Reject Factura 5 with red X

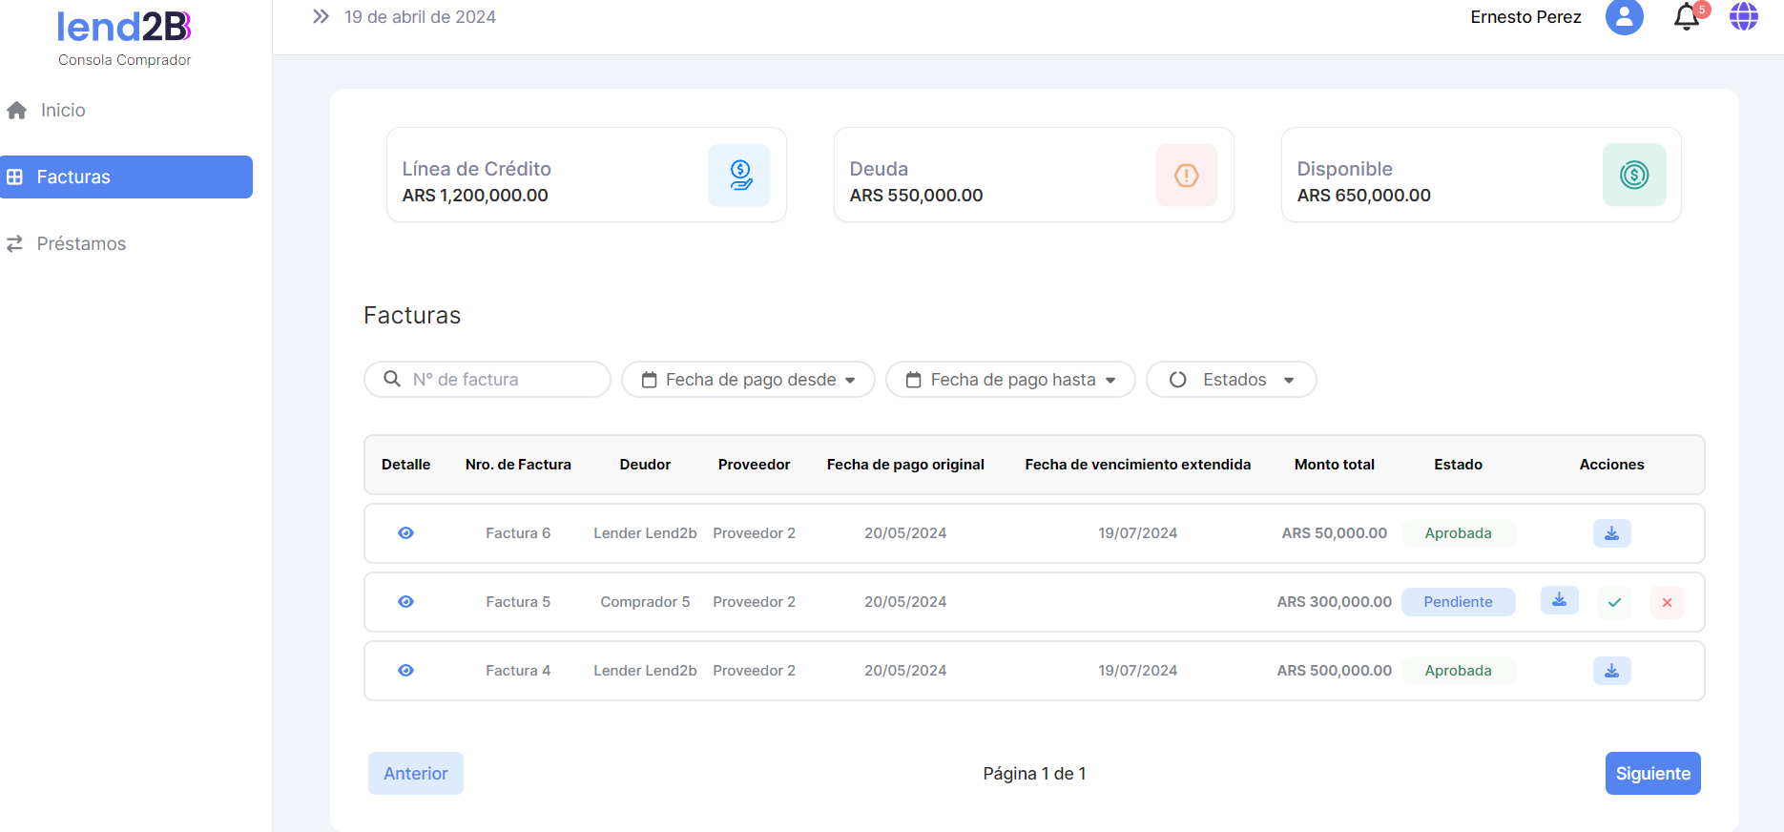pyautogui.click(x=1667, y=602)
